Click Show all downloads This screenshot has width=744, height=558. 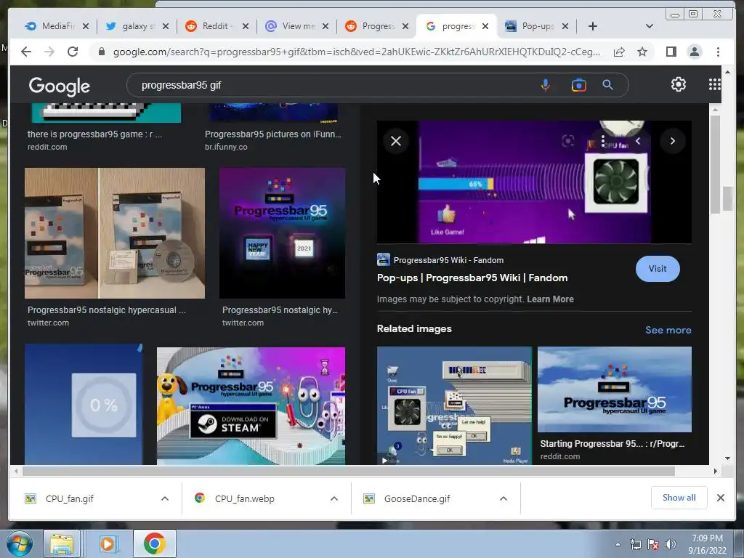coord(679,497)
